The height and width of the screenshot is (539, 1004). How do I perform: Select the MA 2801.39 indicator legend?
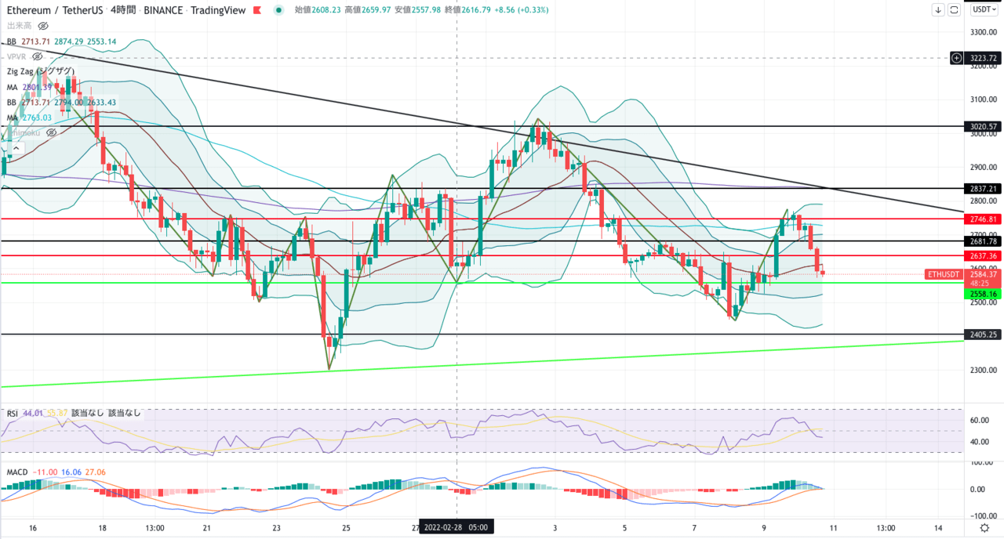point(29,87)
